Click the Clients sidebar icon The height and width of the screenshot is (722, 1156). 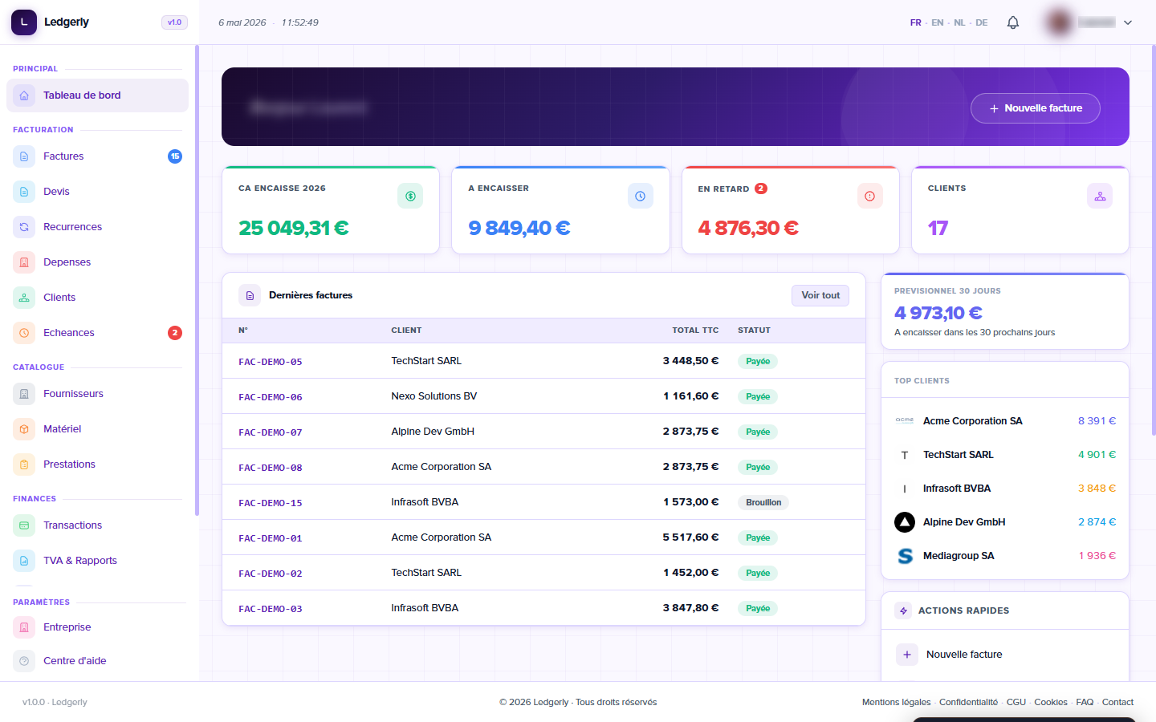[x=24, y=298]
